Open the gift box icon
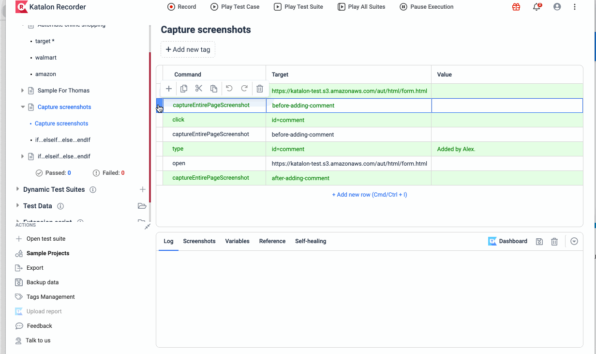 point(516,7)
